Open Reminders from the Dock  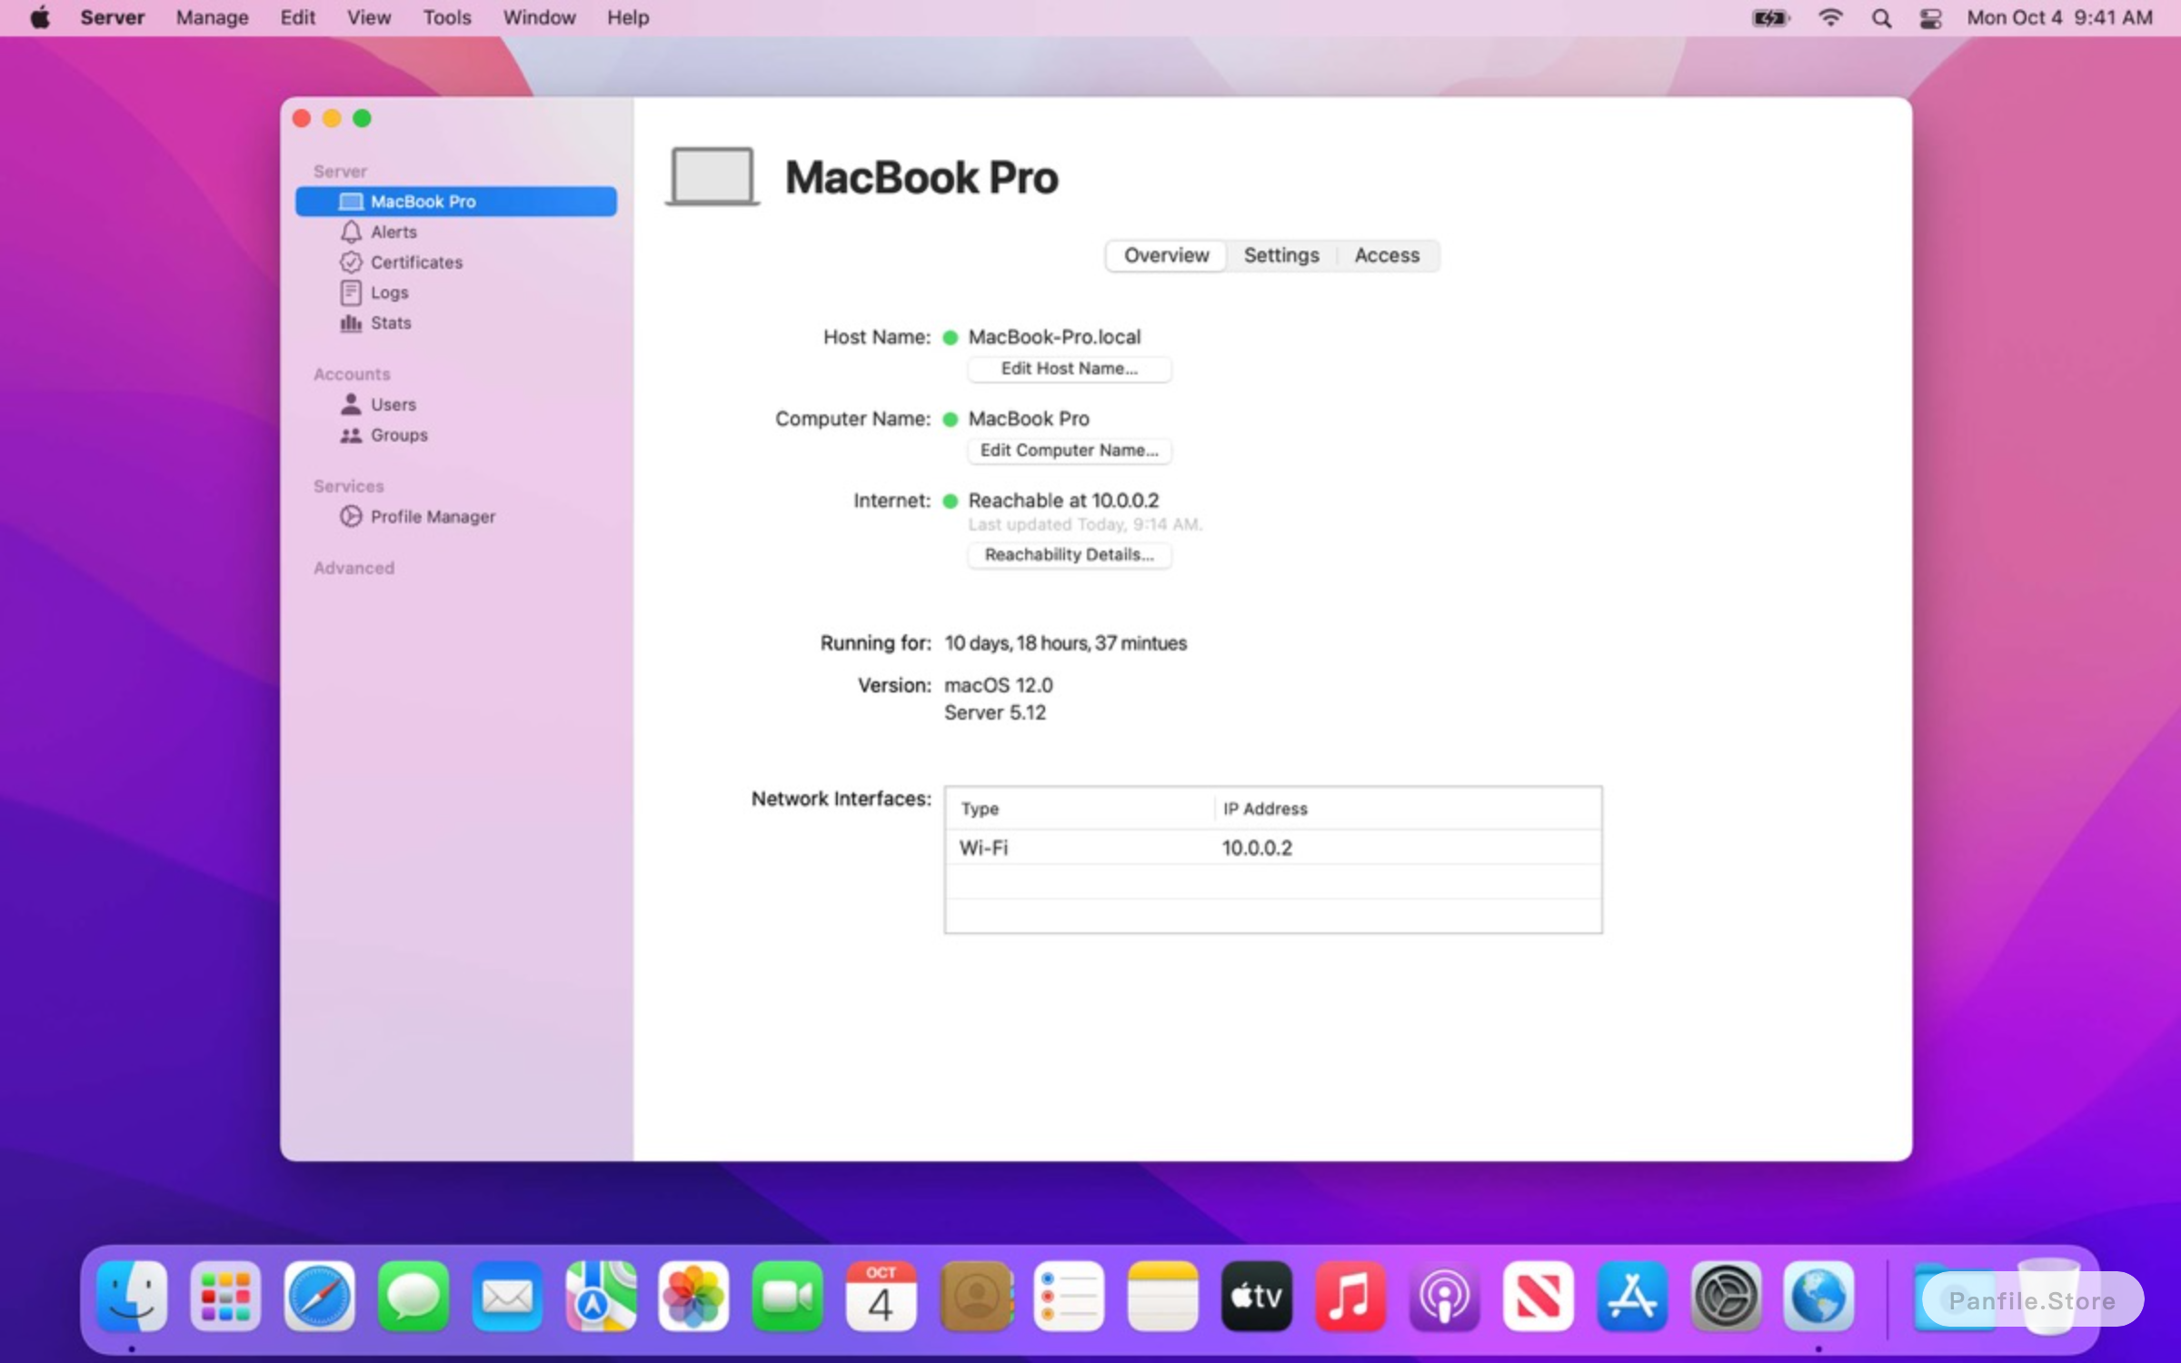(x=1069, y=1297)
